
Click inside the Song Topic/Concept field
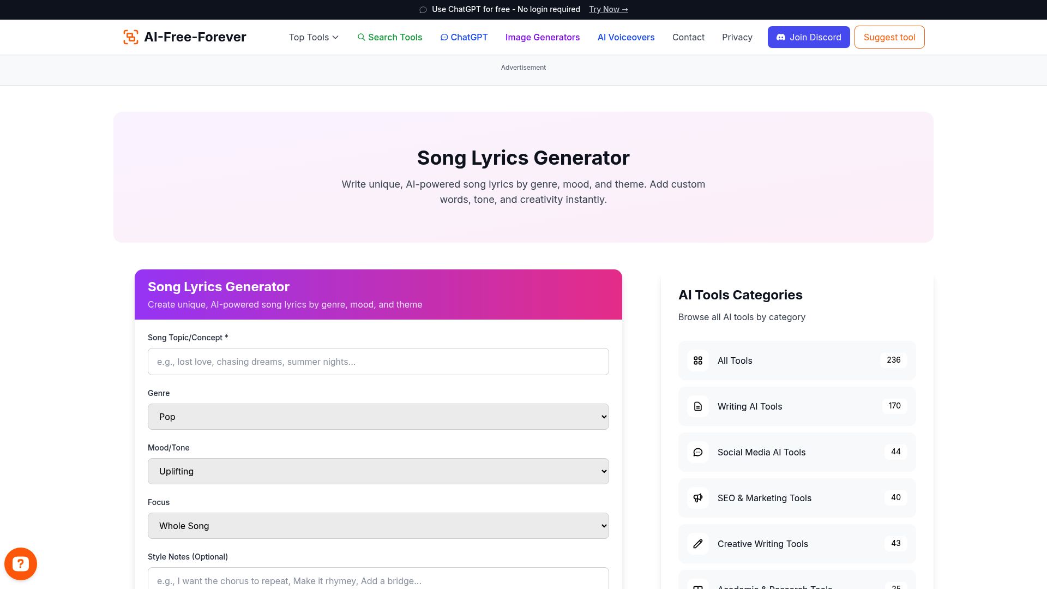[x=378, y=361]
